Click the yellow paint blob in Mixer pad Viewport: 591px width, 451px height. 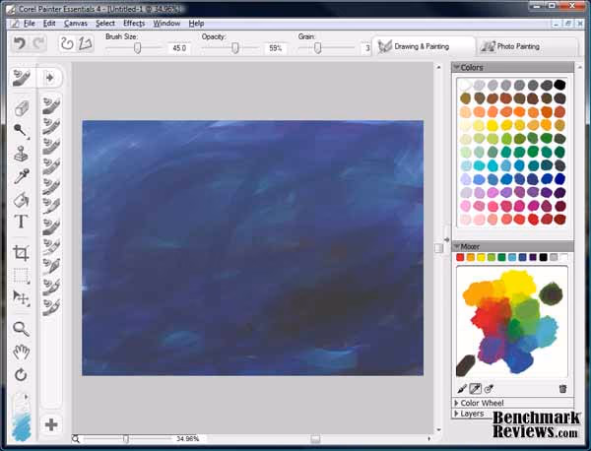click(519, 283)
